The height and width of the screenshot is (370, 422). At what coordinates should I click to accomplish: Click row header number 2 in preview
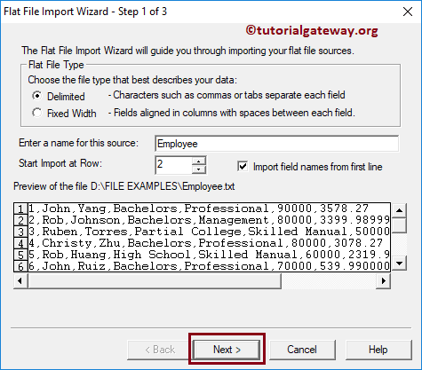click(x=20, y=221)
